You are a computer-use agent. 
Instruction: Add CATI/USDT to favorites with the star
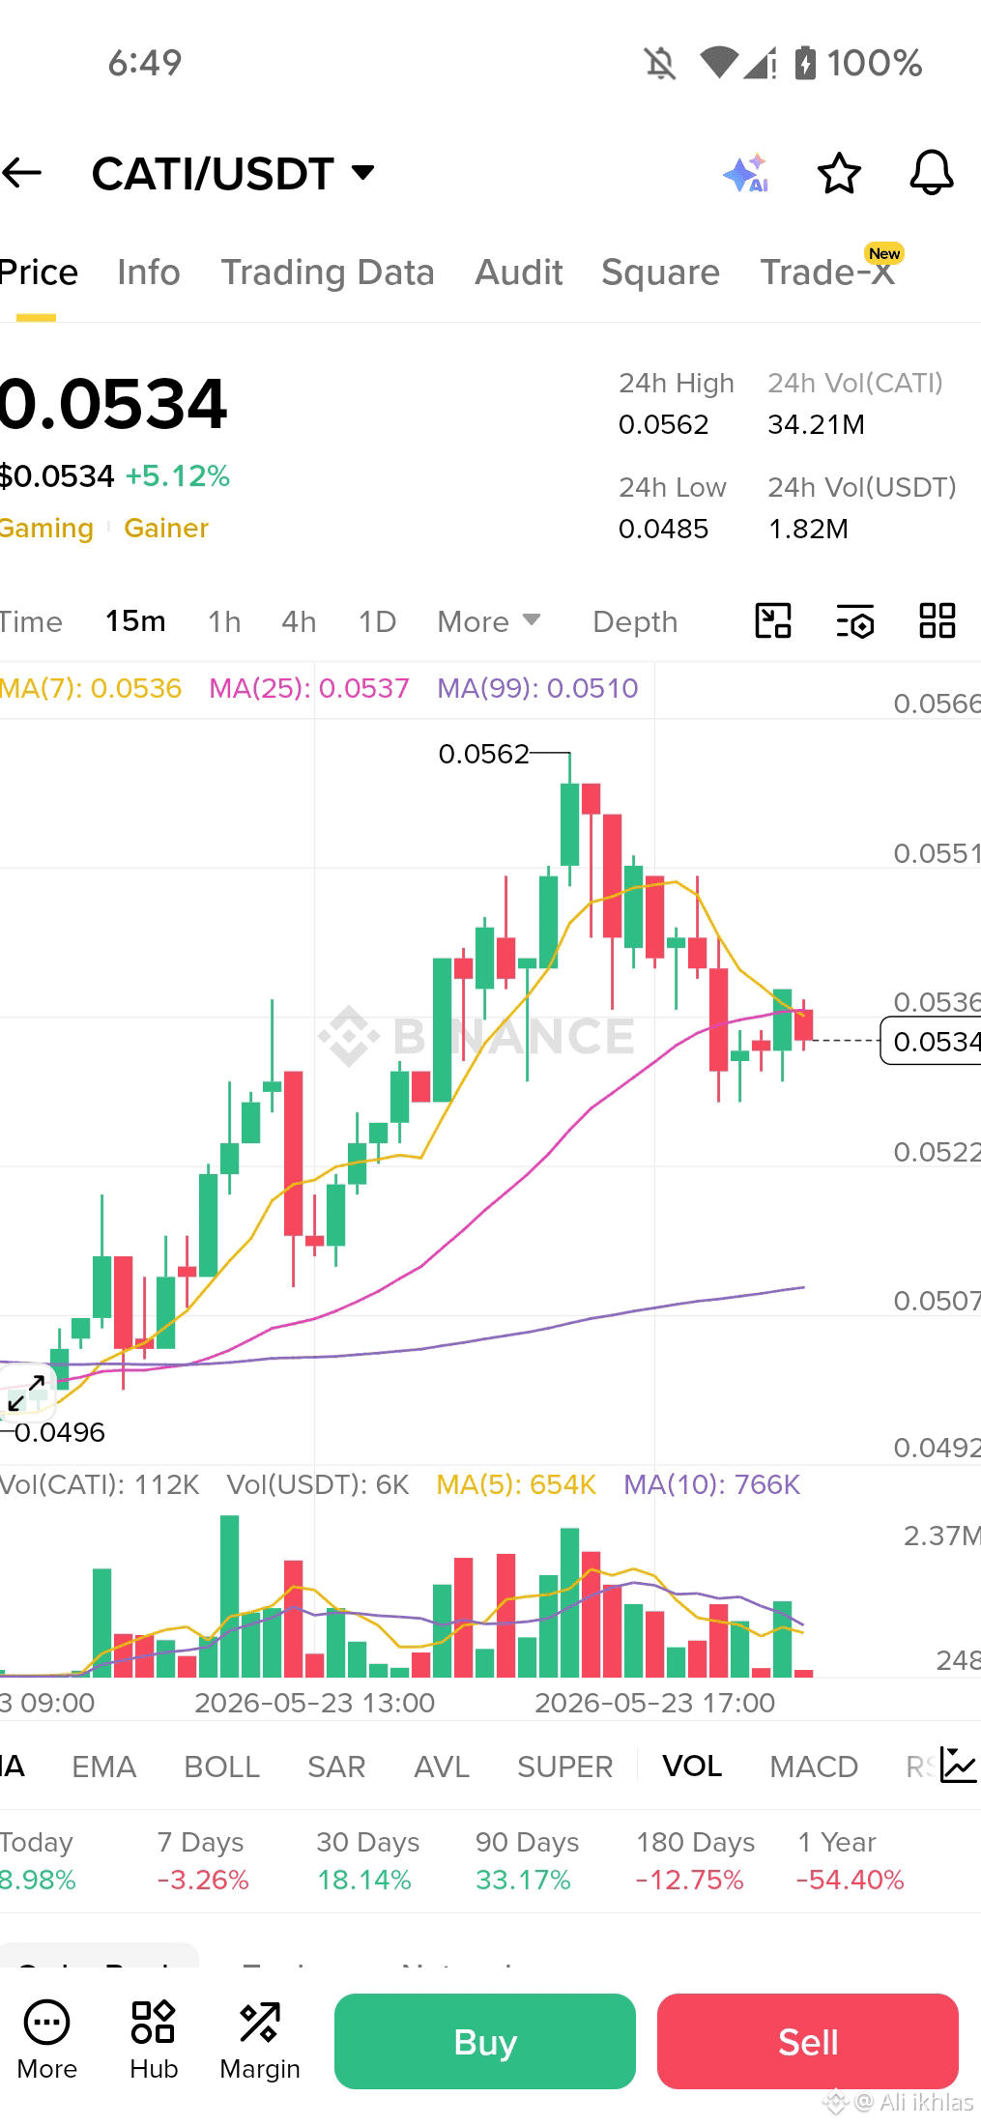(838, 174)
